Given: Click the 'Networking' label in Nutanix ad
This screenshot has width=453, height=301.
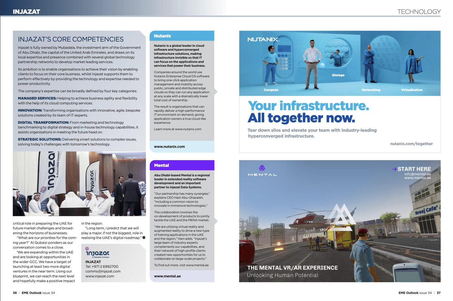Looking at the screenshot, I should (371, 90).
